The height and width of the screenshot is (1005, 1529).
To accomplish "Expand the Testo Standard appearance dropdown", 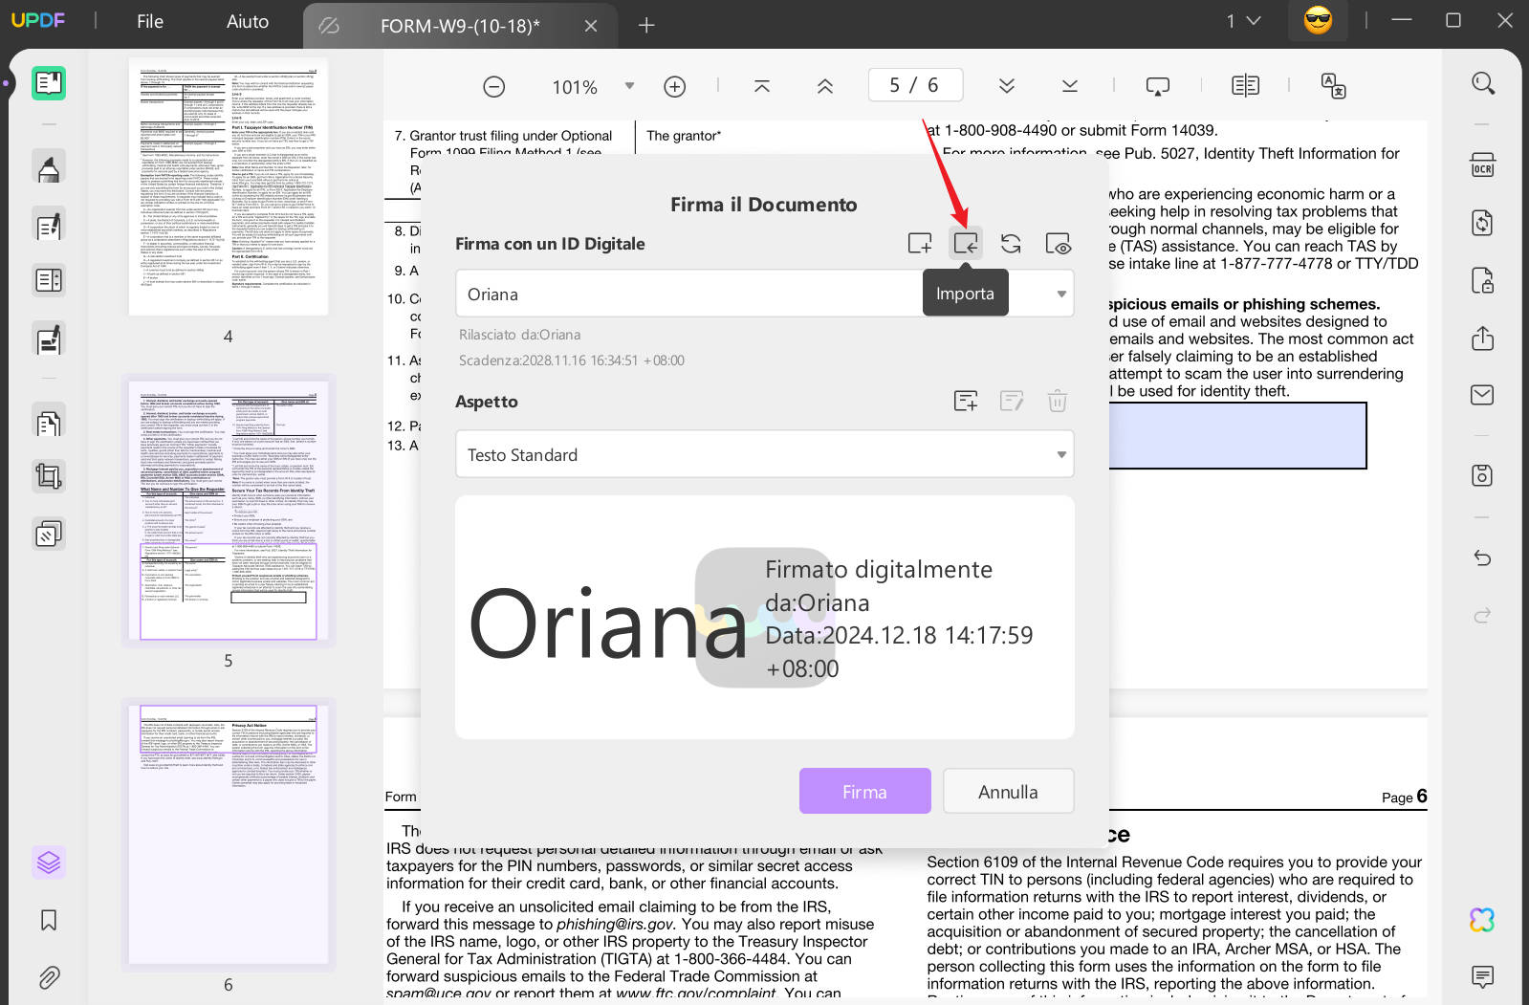I will (x=1061, y=455).
